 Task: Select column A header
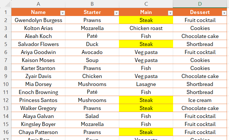coord(38,4)
